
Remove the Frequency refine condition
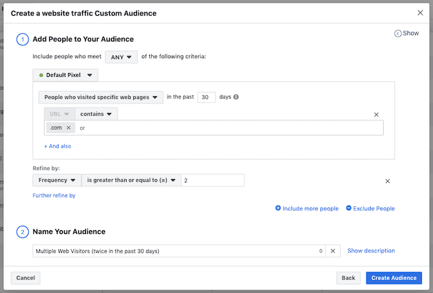click(388, 181)
